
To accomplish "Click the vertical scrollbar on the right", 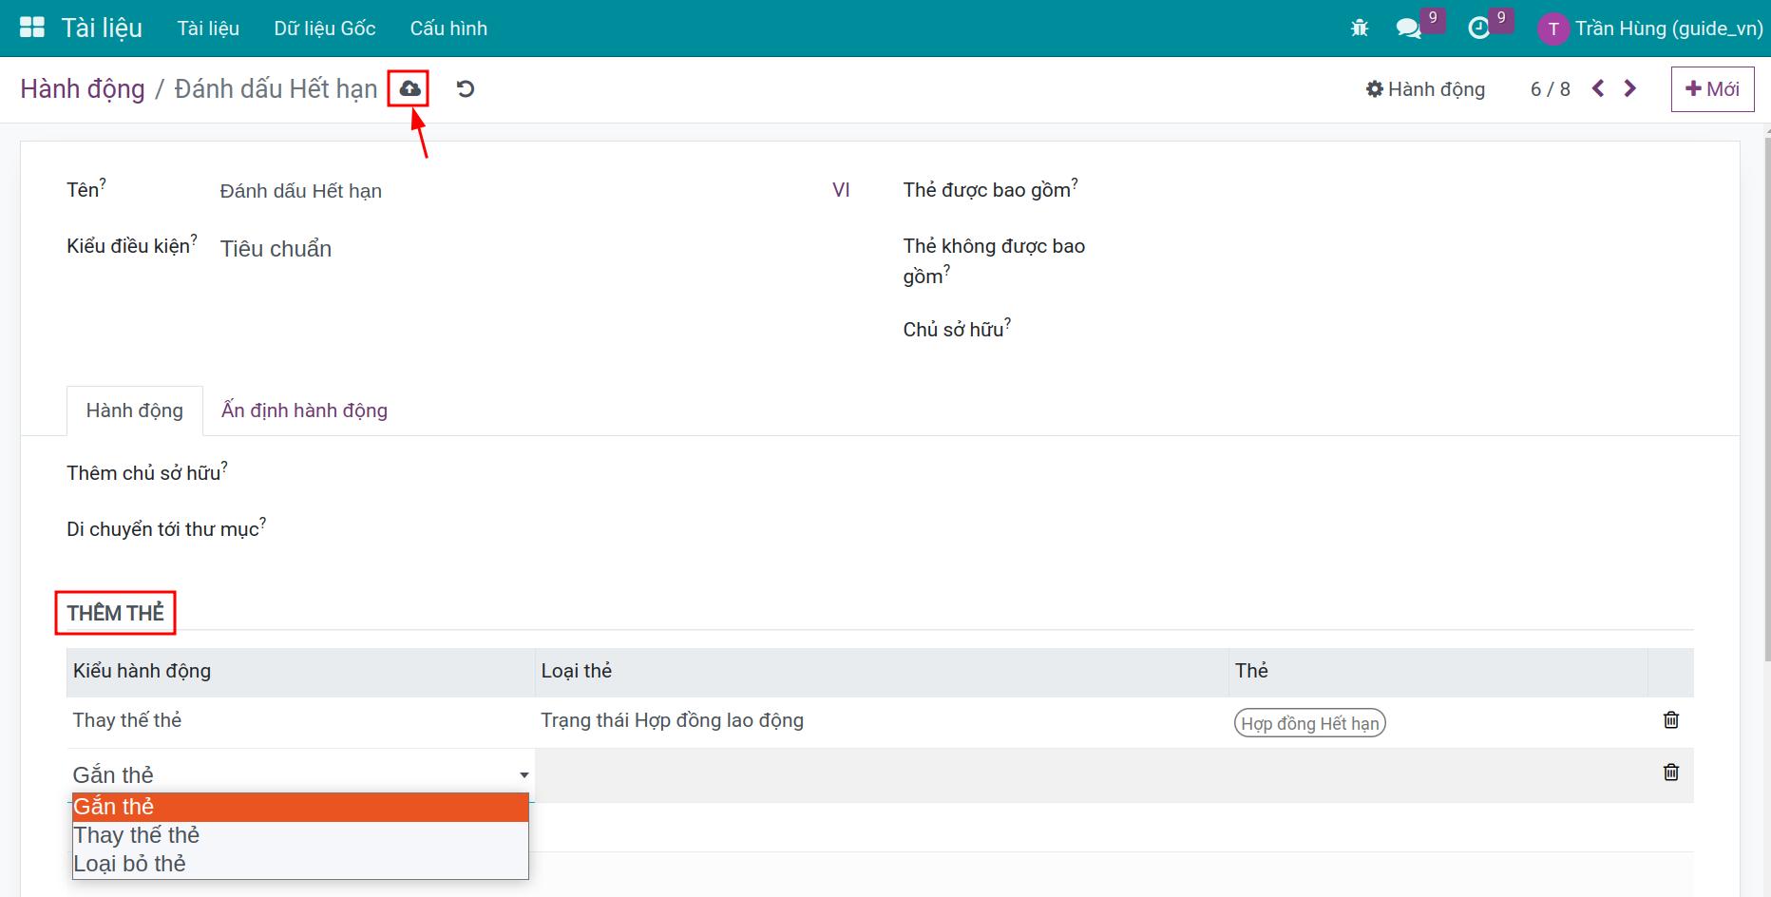I will click(x=1766, y=399).
